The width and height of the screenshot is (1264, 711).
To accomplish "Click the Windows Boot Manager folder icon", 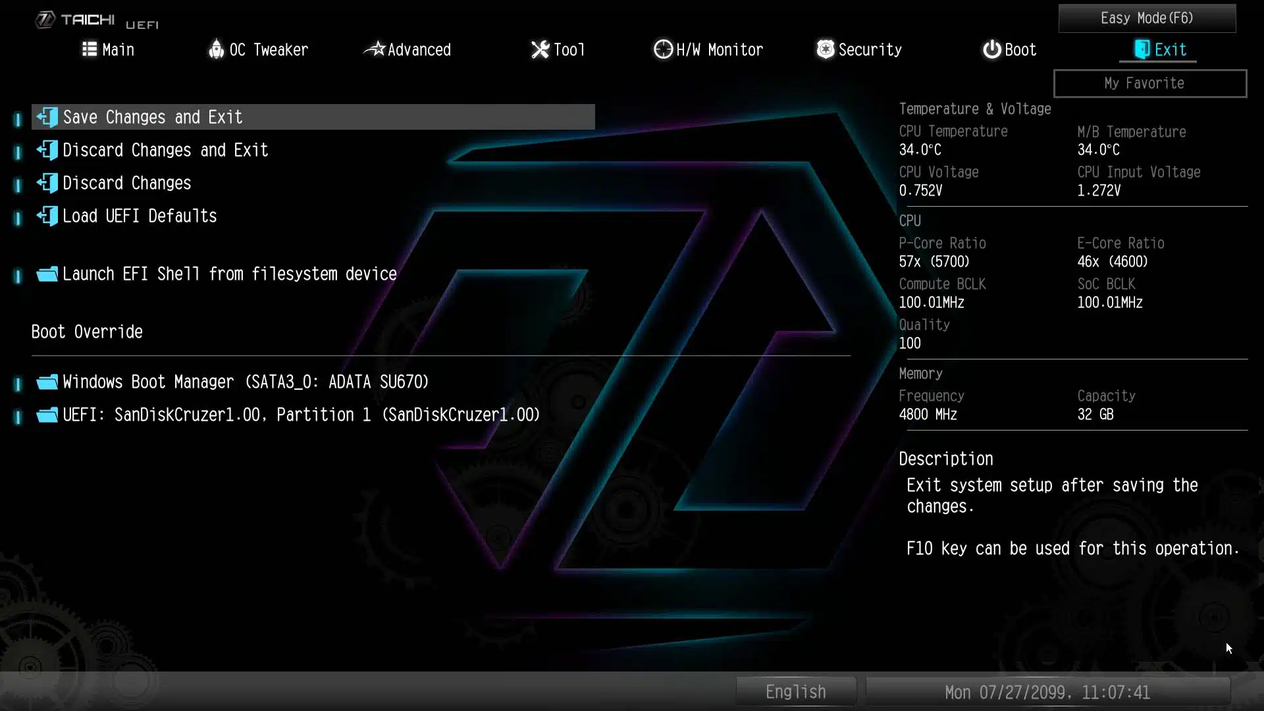I will click(47, 382).
